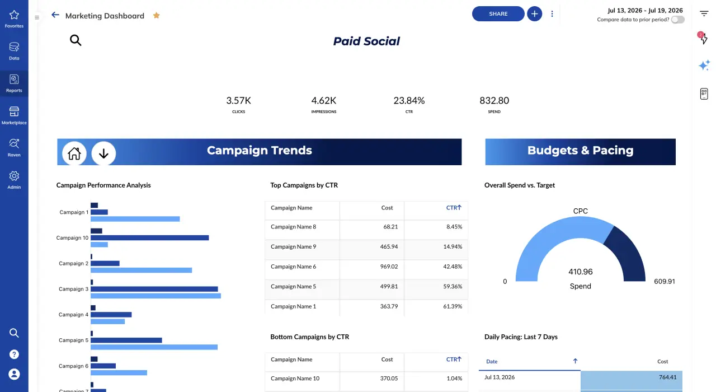Open Favorites in the sidebar
The height and width of the screenshot is (392, 716).
click(x=14, y=19)
